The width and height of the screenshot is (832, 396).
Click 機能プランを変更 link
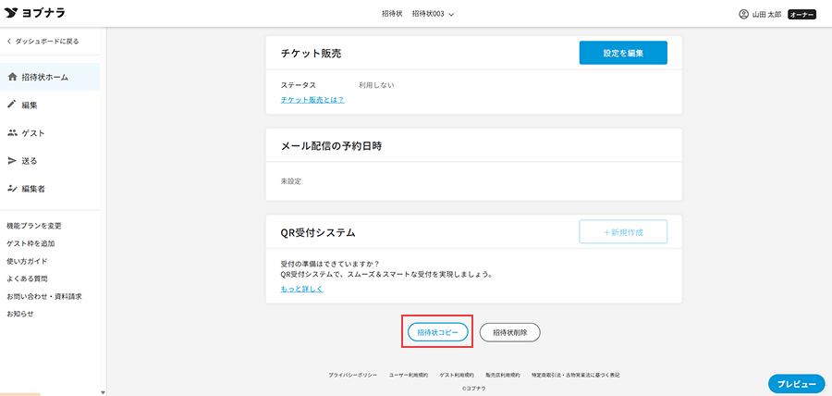pos(34,226)
